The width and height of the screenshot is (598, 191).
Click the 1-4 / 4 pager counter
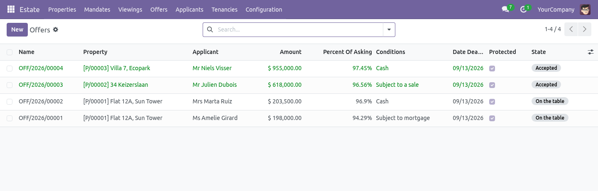coord(553,29)
